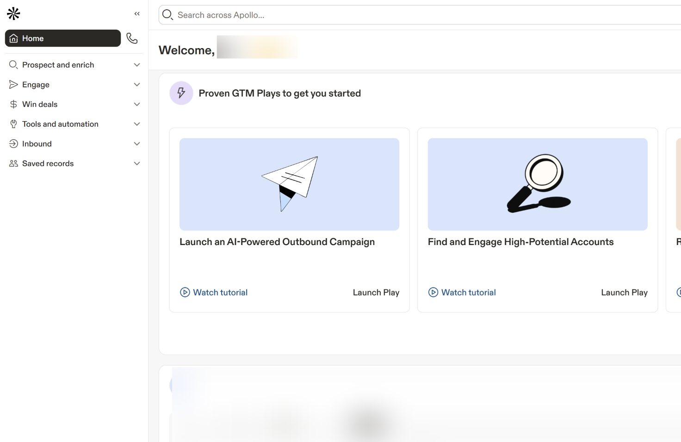Image resolution: width=681 pixels, height=442 pixels.
Task: Collapse the sidebar with double-chevron icon
Action: click(137, 14)
